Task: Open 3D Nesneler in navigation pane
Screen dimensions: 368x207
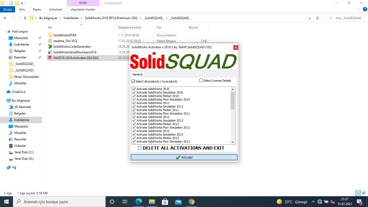Action: click(x=20, y=107)
